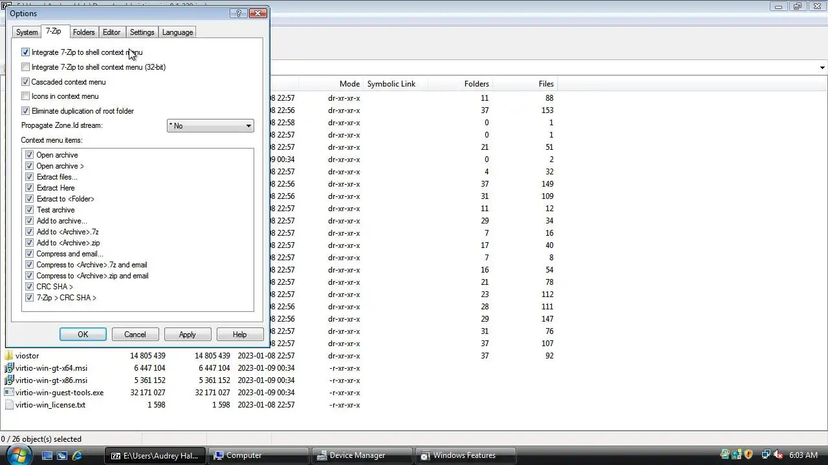Uncheck the CRC SHA > item
The height and width of the screenshot is (465, 828).
(29, 287)
